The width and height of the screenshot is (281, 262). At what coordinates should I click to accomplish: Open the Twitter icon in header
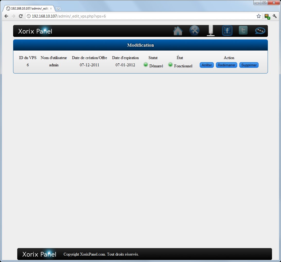[243, 30]
